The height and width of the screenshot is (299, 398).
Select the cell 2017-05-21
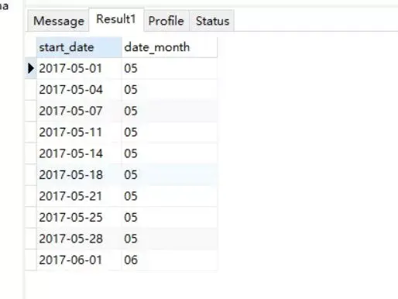point(79,196)
